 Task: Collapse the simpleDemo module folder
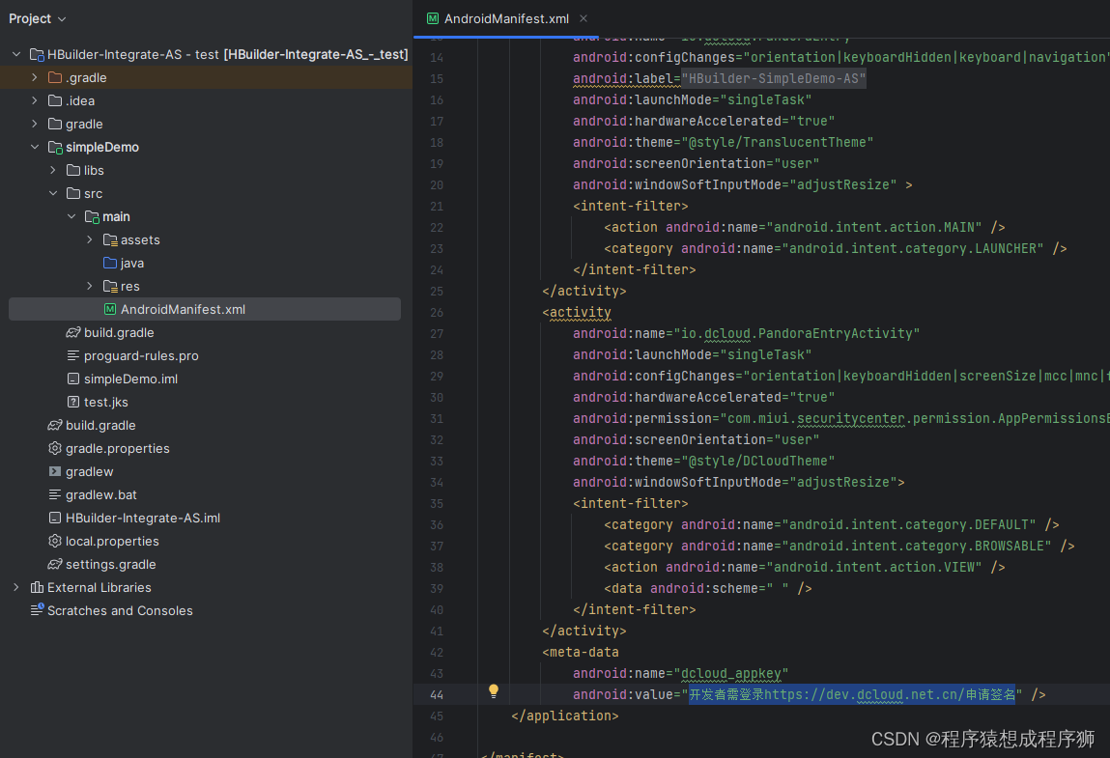point(35,147)
